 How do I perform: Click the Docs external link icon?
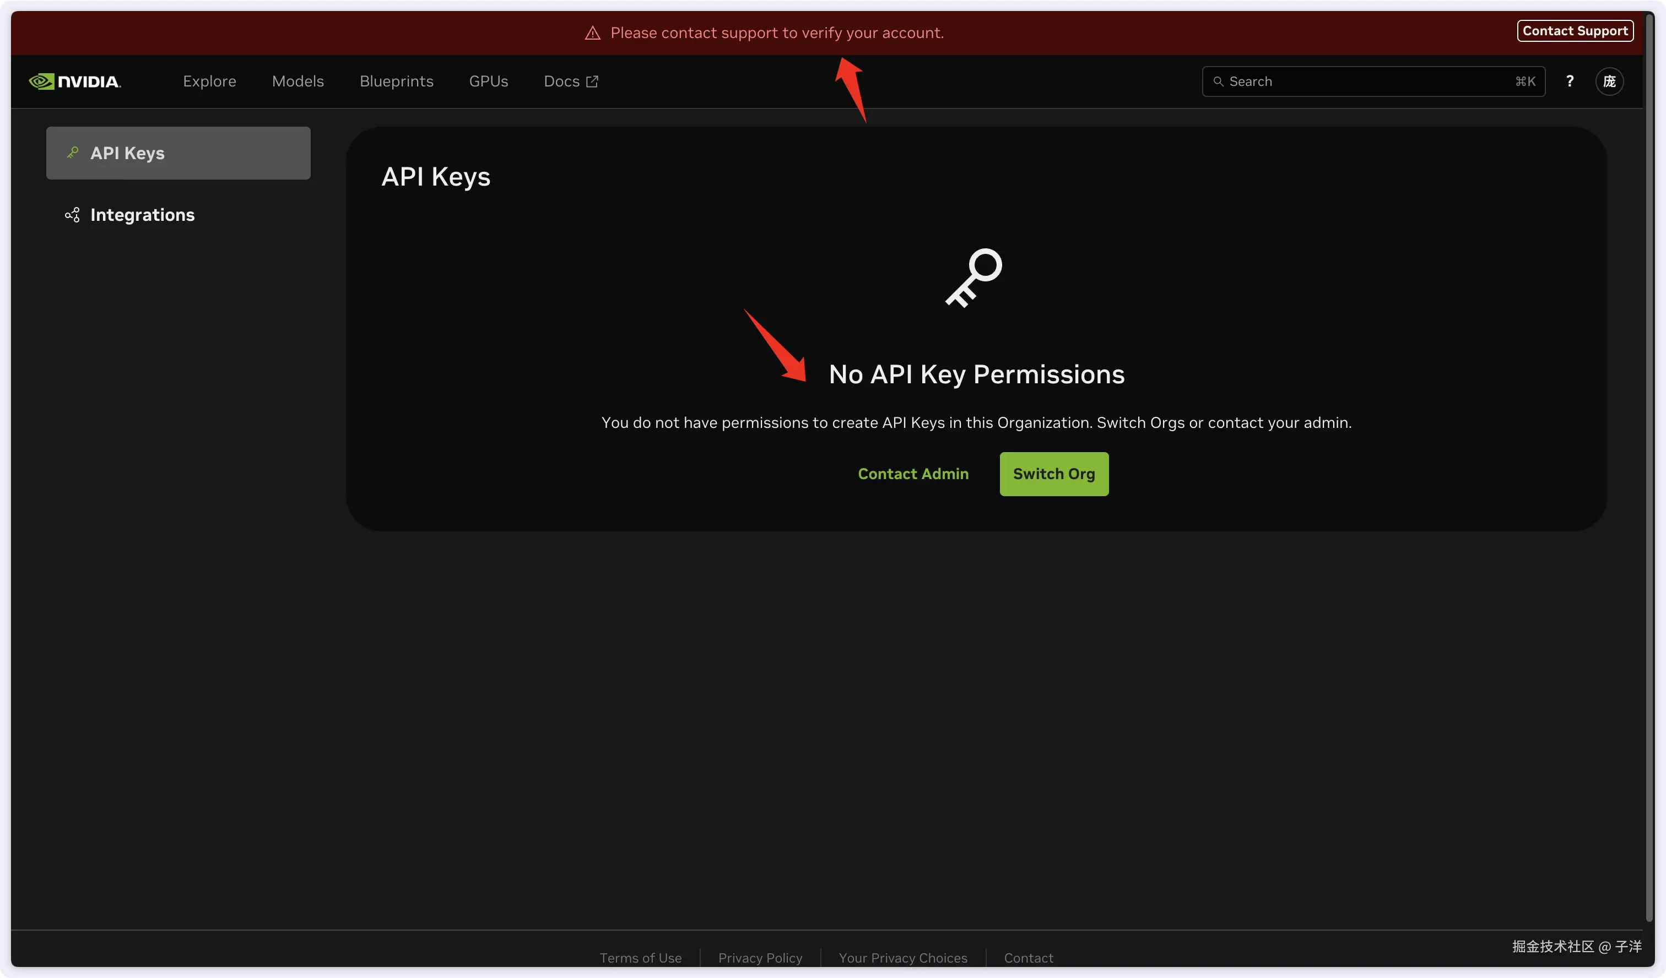click(592, 81)
